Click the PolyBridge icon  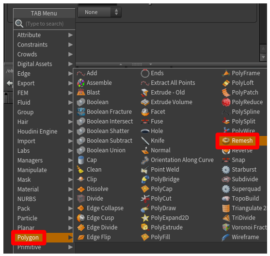145,179
